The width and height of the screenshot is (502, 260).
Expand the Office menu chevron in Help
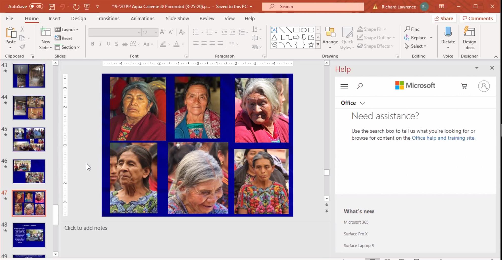[x=362, y=103]
